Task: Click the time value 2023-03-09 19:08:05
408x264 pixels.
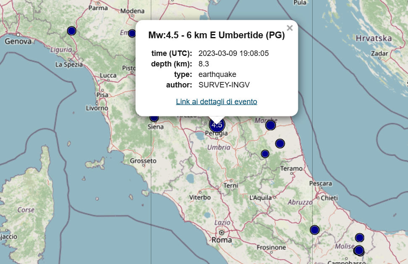Action: pos(233,53)
